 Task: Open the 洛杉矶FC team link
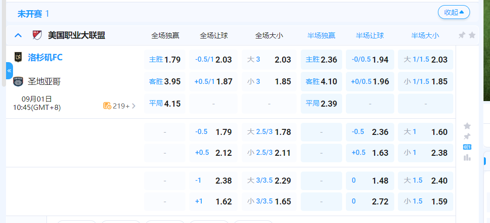[45, 57]
